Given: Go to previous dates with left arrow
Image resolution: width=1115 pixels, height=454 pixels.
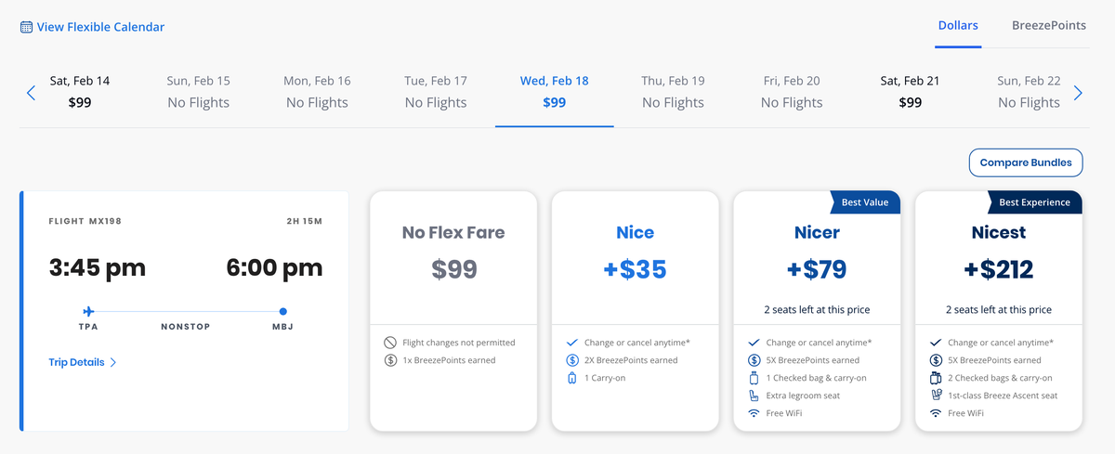Looking at the screenshot, I should 31,93.
